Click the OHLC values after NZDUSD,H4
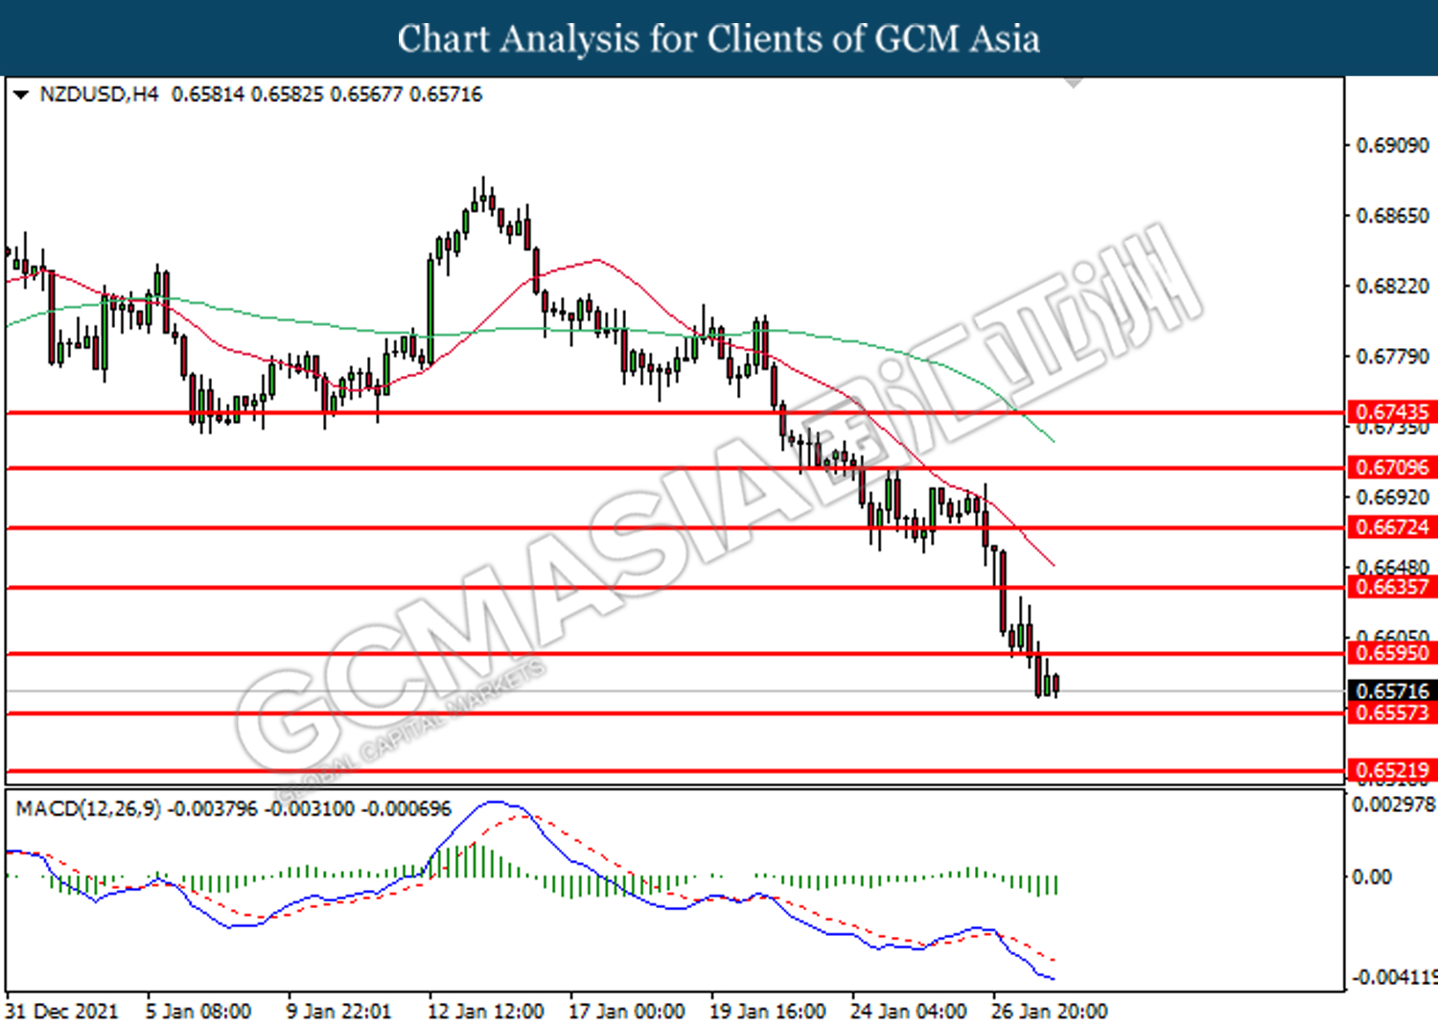The height and width of the screenshot is (1027, 1438). 327,94
